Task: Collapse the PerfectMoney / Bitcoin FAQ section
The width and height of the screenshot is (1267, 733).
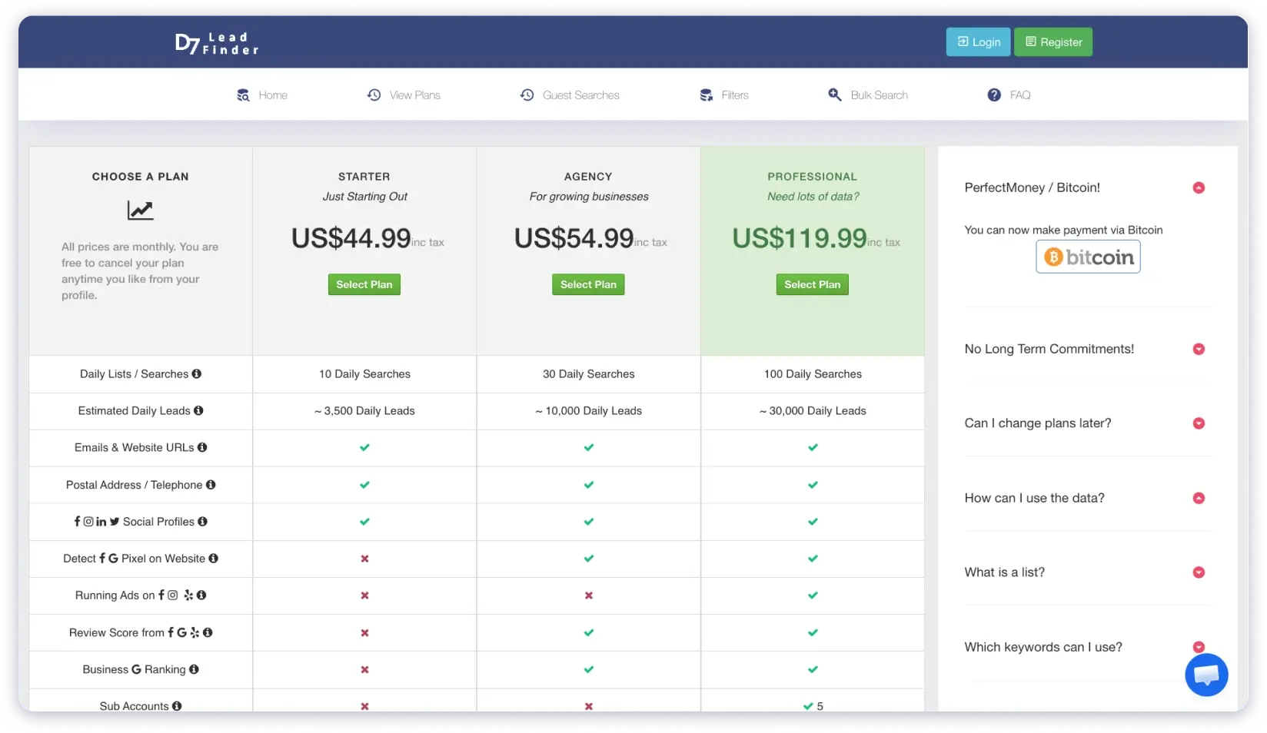Action: coord(1199,187)
